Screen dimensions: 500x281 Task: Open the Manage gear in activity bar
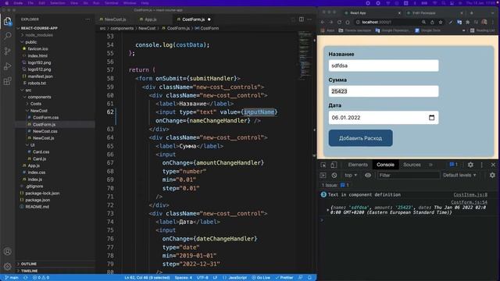pos(8,266)
